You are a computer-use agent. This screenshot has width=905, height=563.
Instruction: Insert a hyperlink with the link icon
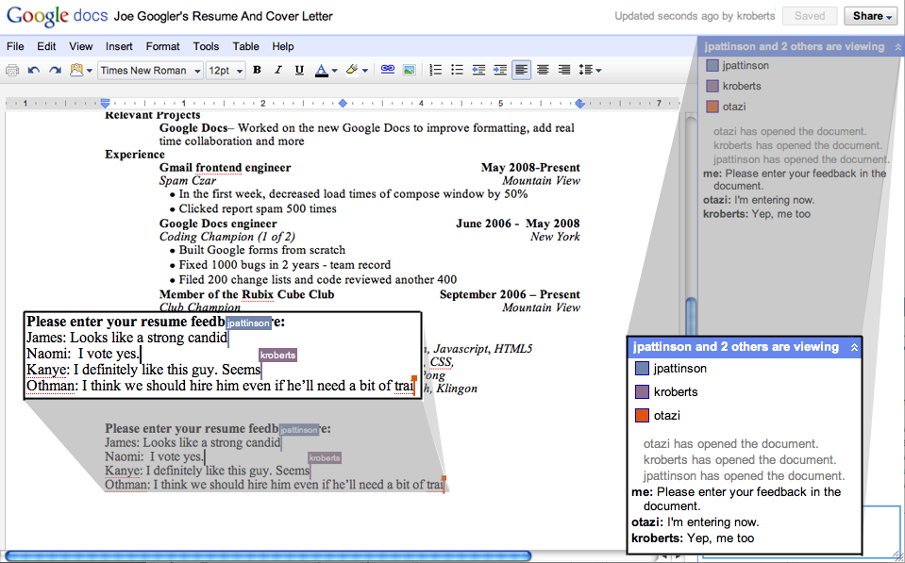tap(387, 70)
